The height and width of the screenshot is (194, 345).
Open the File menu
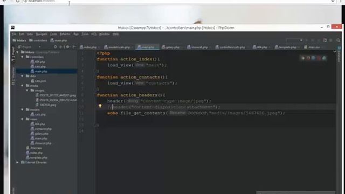14,34
